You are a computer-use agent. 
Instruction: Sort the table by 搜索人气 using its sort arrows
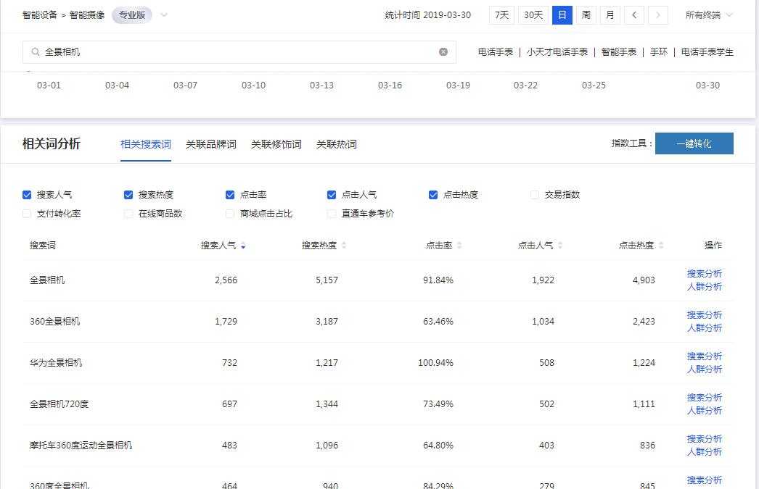pyautogui.click(x=242, y=245)
